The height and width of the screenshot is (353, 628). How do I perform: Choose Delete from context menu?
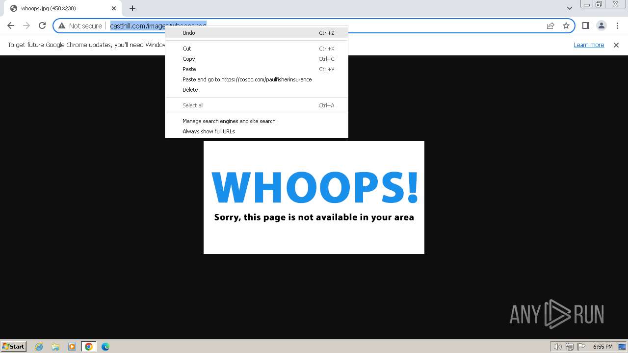[257, 90]
